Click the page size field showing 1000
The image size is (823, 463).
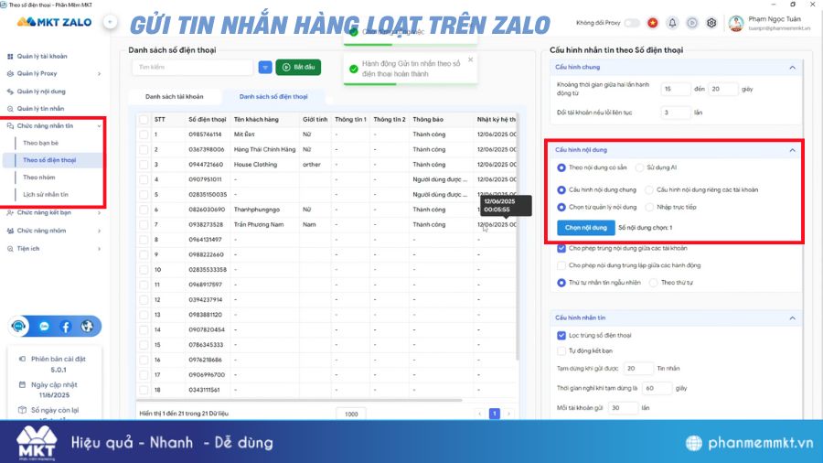pos(351,415)
